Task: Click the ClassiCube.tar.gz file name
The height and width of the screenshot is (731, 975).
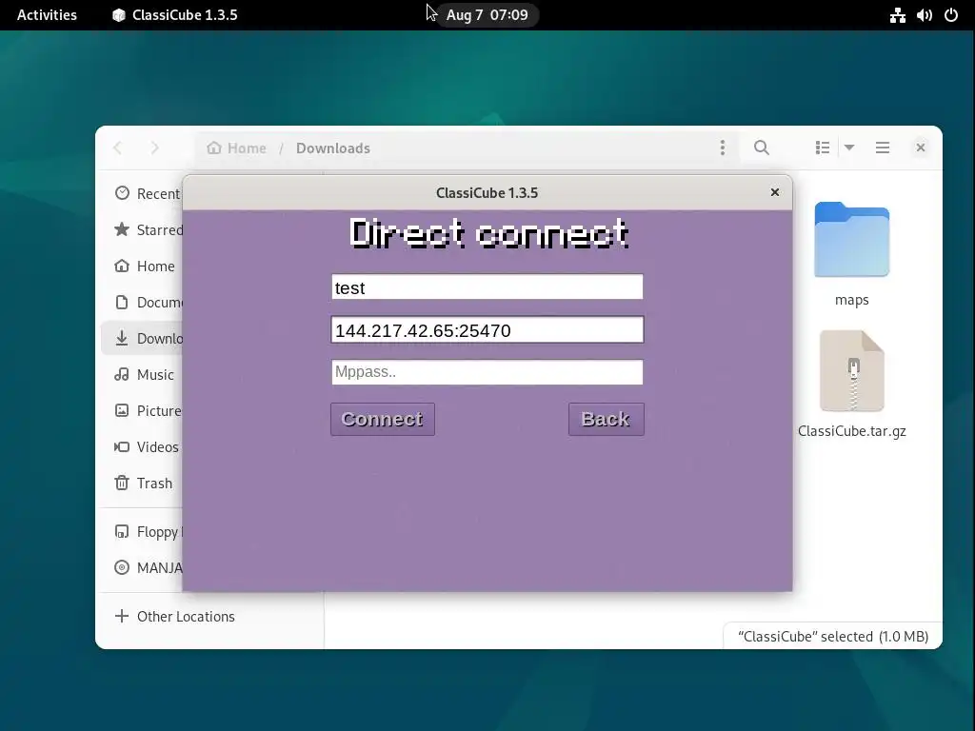Action: pyautogui.click(x=852, y=431)
